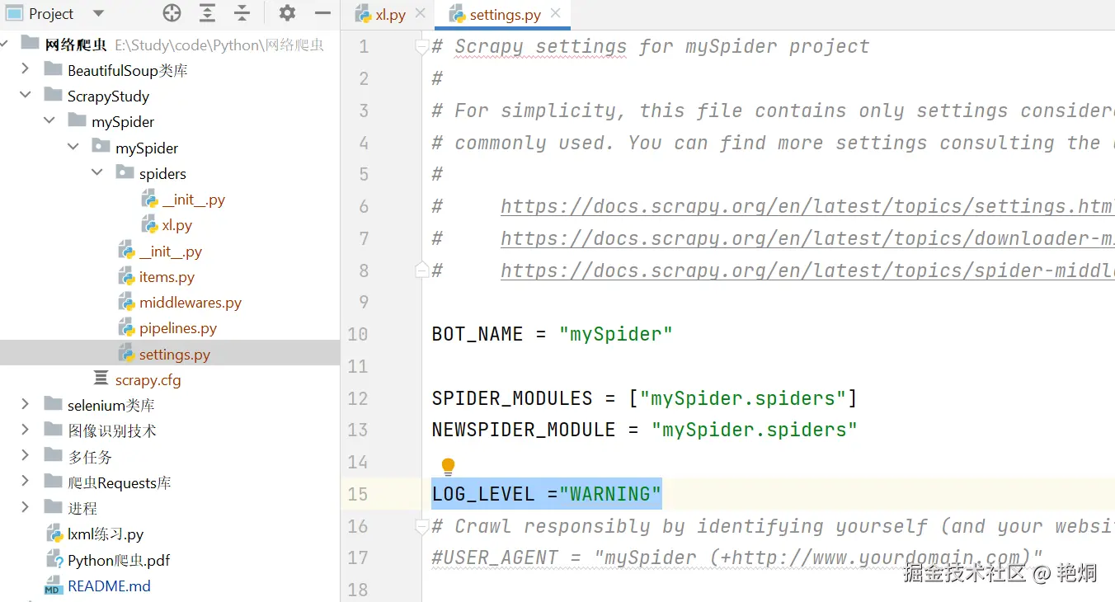Collapse the spiders folder

pos(97,173)
